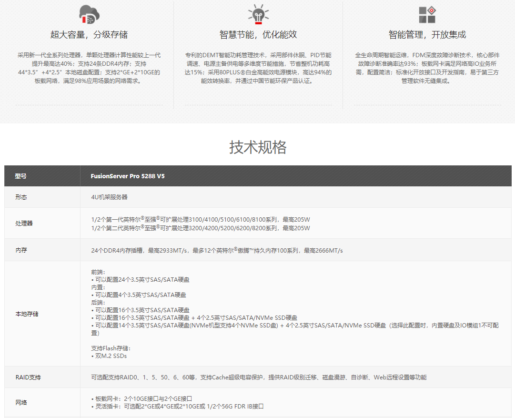Click the "双M.2 SSDs" line
This screenshot has height=418, width=515.
(109, 356)
